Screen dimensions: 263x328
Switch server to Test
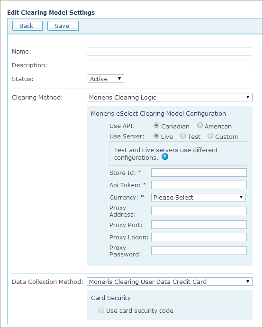point(183,136)
